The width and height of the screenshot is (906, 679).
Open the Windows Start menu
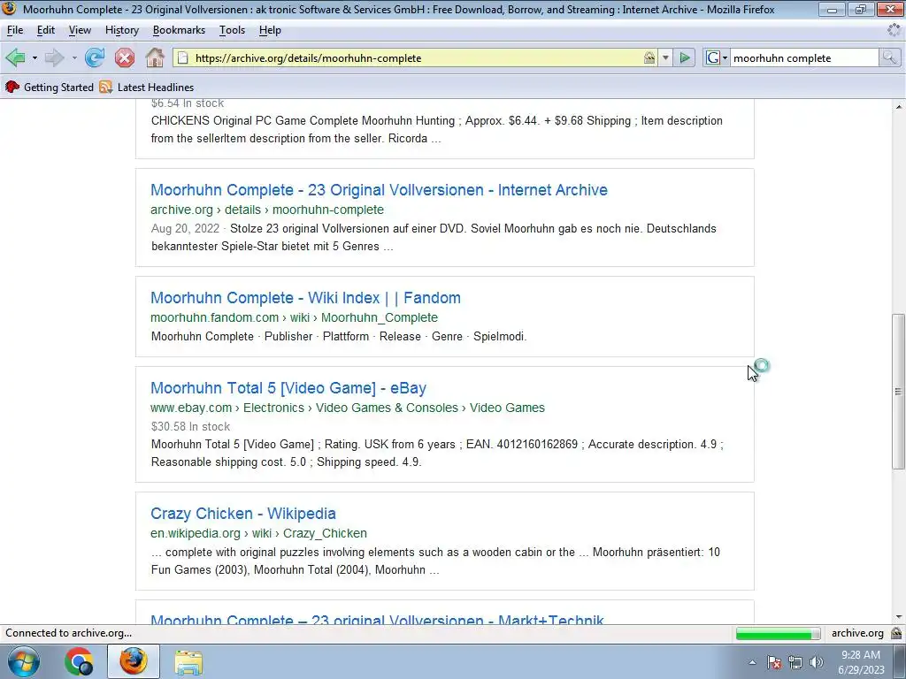pos(23,661)
